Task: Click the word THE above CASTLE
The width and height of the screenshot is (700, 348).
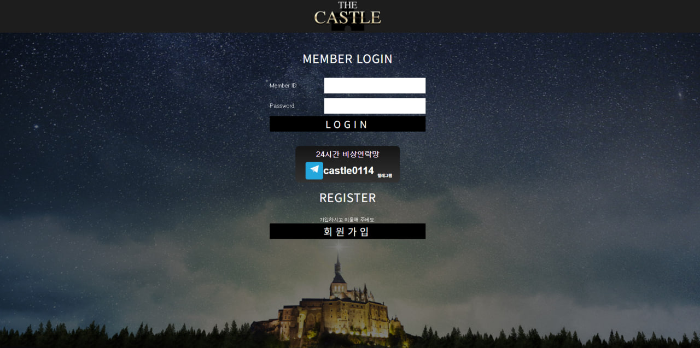Action: pyautogui.click(x=348, y=5)
